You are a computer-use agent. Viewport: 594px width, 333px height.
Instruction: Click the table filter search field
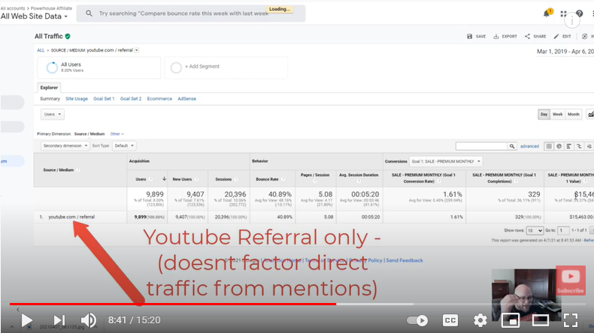click(481, 146)
